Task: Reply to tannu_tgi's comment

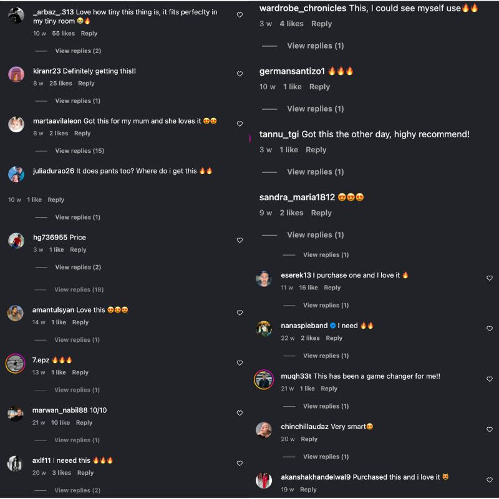Action: pos(316,150)
